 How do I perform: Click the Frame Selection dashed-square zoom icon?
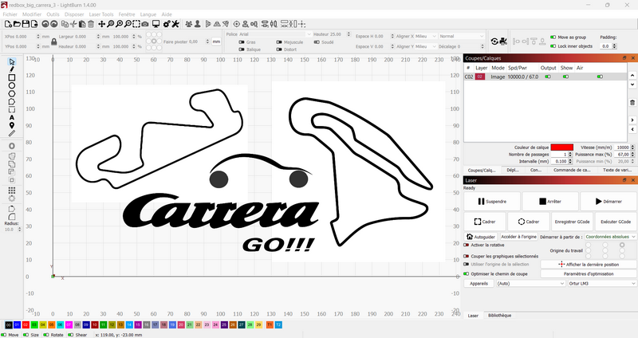point(136,25)
